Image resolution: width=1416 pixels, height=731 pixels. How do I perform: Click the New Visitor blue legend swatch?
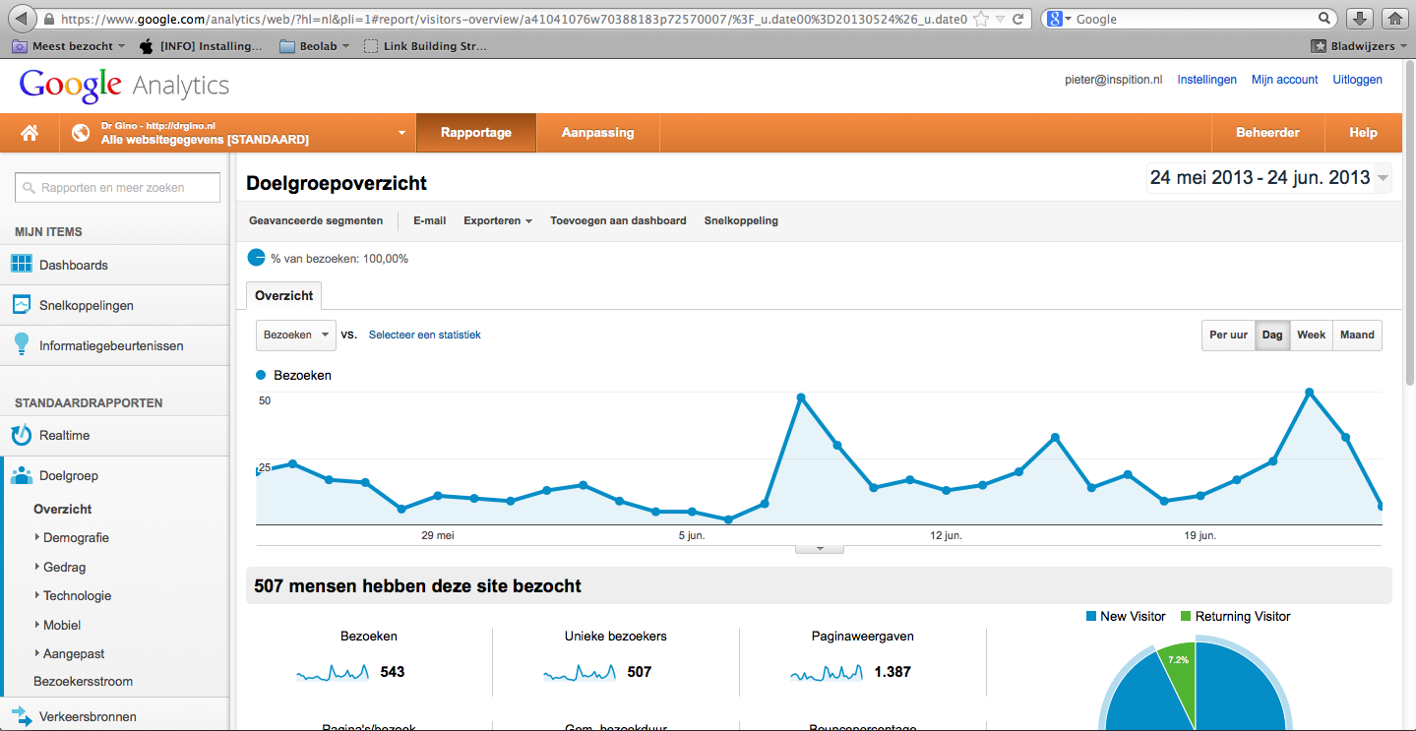tap(1091, 616)
